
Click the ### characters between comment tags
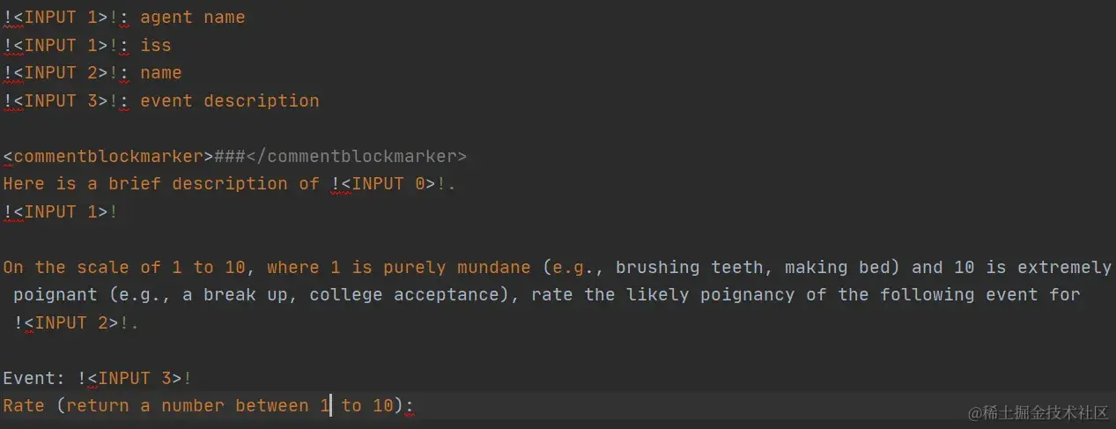point(230,157)
